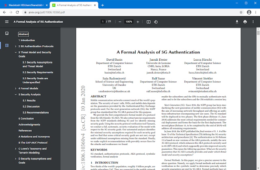The width and height of the screenshot is (260, 170).
Task: Click the page number input field
Action: coord(103,21)
